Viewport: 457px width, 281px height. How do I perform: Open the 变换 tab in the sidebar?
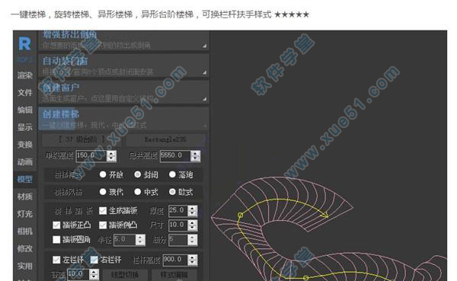(x=25, y=145)
